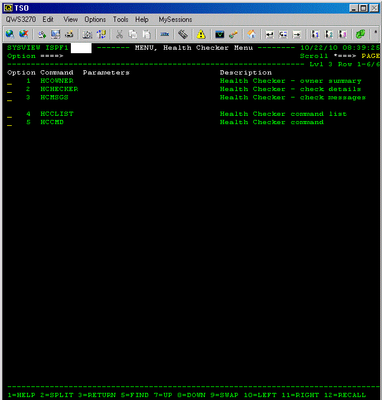Click the PA3 key toolbar icon
Image resolution: width=382 pixels, height=400 pixels.
(342, 34)
